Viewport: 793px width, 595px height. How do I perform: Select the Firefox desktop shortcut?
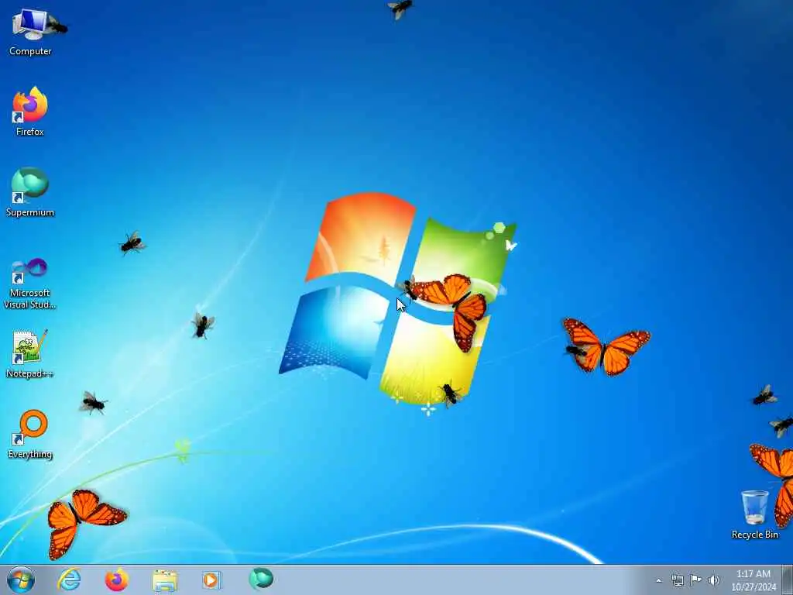[30, 112]
